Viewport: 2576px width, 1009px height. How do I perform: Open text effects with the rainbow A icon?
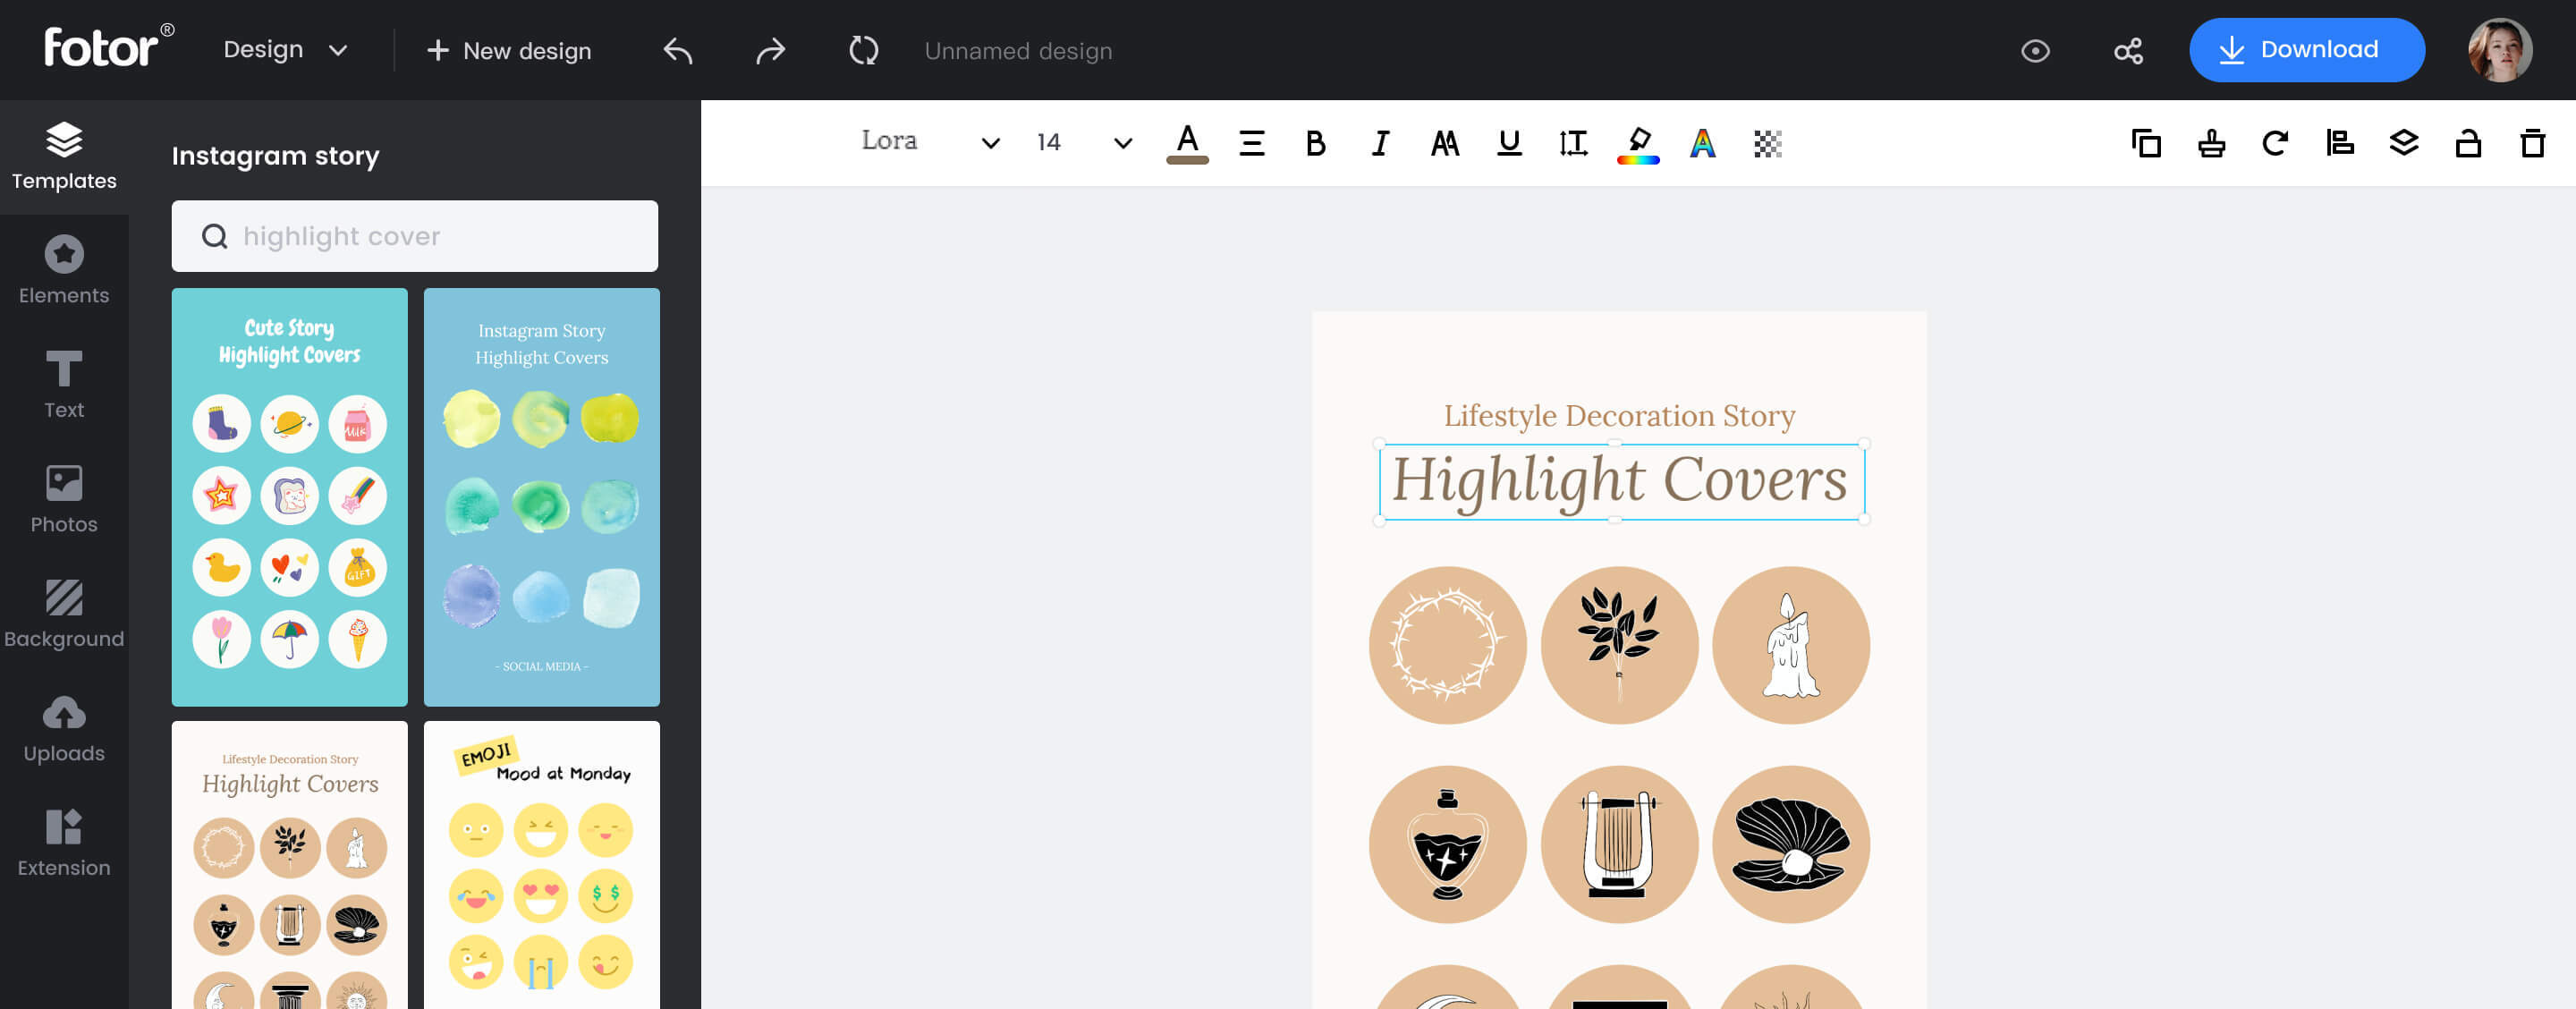[x=1701, y=143]
